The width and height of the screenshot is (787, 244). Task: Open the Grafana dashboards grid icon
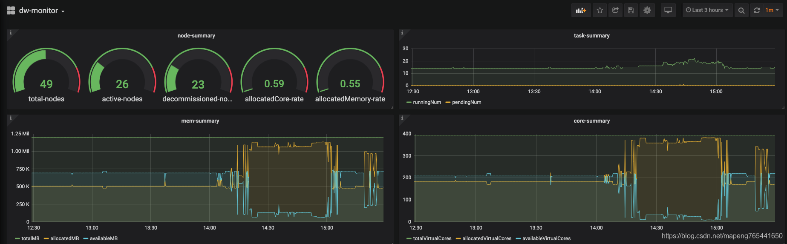click(11, 11)
